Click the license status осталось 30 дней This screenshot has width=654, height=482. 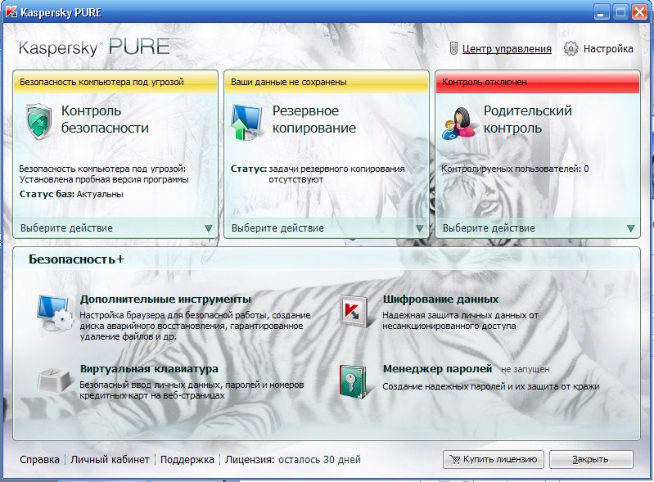[319, 459]
